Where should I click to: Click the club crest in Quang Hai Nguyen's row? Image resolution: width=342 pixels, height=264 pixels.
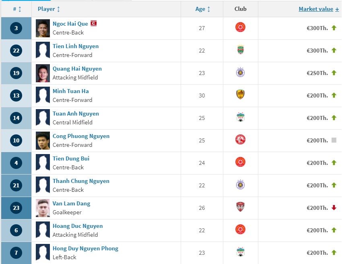coord(240,72)
